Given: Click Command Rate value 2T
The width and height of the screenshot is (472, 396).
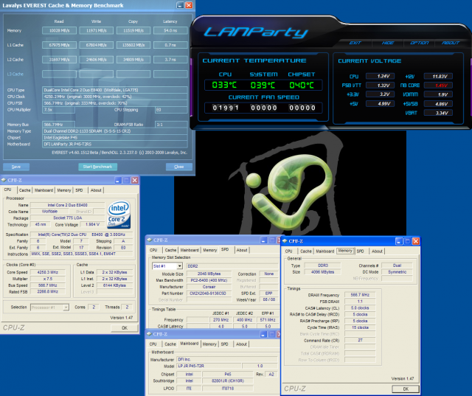Looking at the screenshot, I should (x=360, y=341).
